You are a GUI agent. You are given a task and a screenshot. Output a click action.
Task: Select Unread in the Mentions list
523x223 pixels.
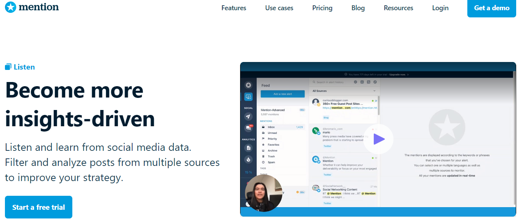[x=282, y=133]
